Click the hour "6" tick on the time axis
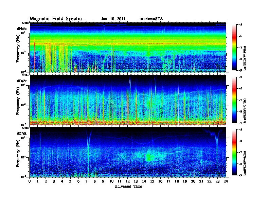The width and height of the screenshot is (269, 208). pyautogui.click(x=78, y=181)
